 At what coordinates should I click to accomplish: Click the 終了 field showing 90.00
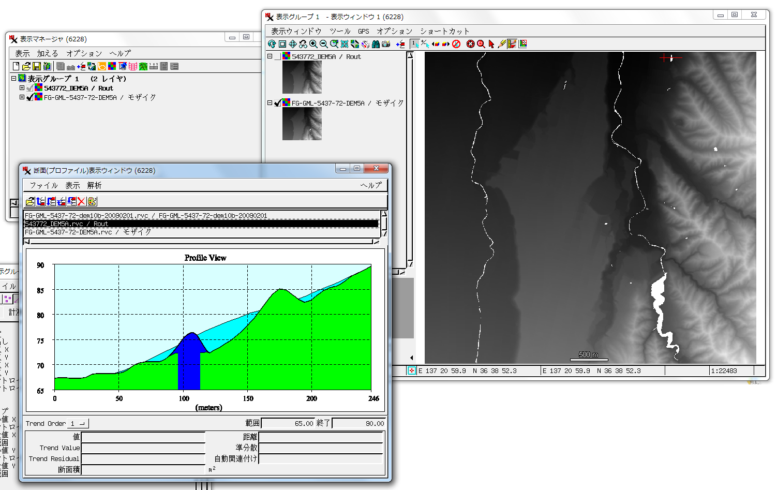358,423
